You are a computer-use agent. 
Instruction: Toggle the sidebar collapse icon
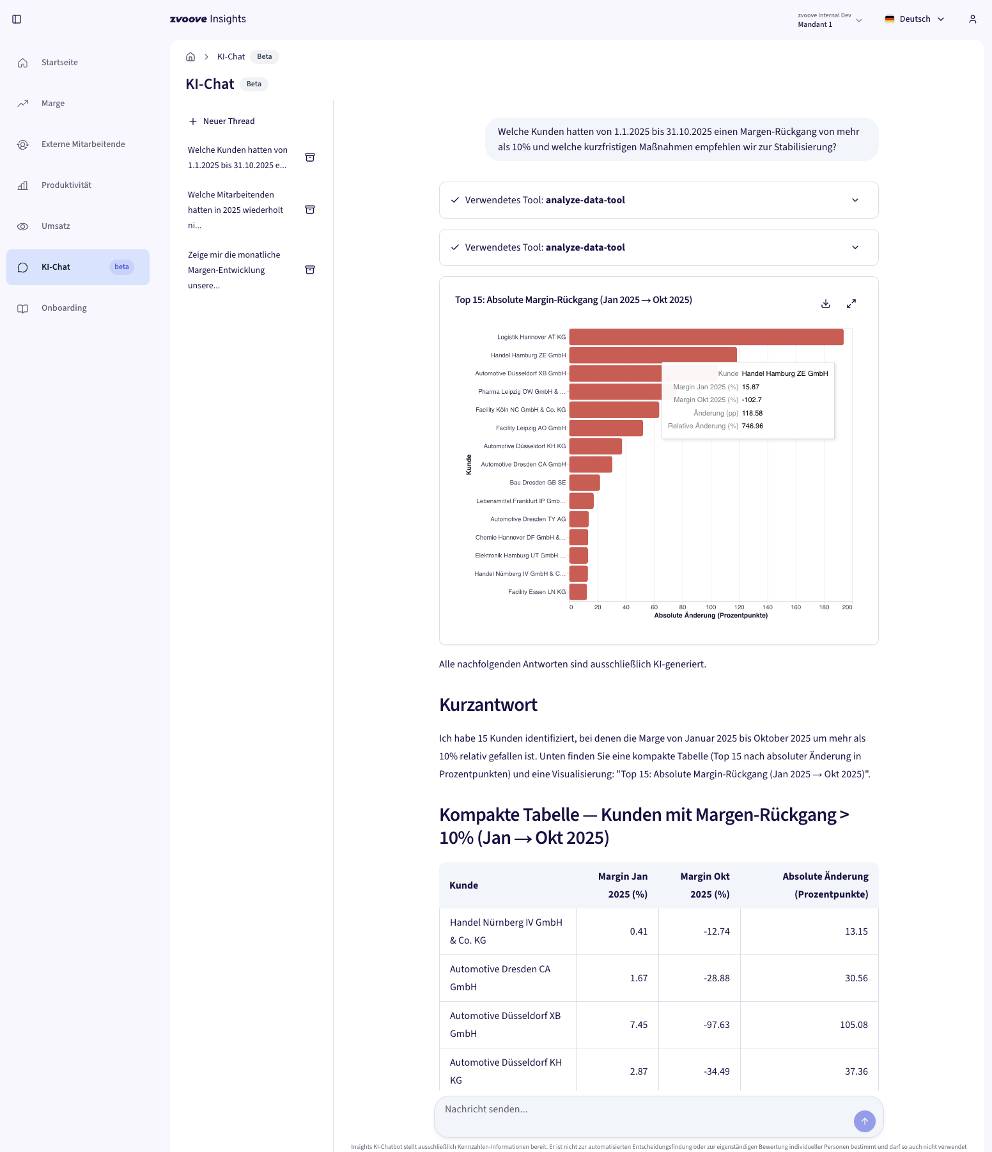coord(17,19)
